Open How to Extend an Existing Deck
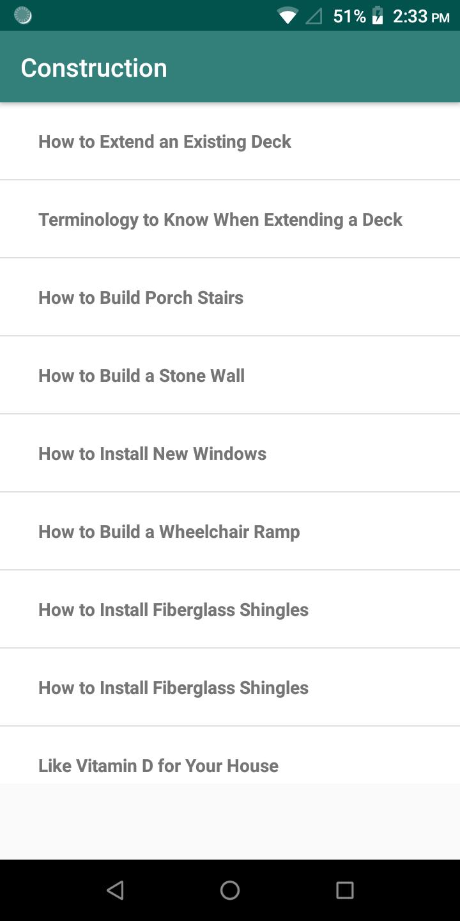 click(165, 141)
